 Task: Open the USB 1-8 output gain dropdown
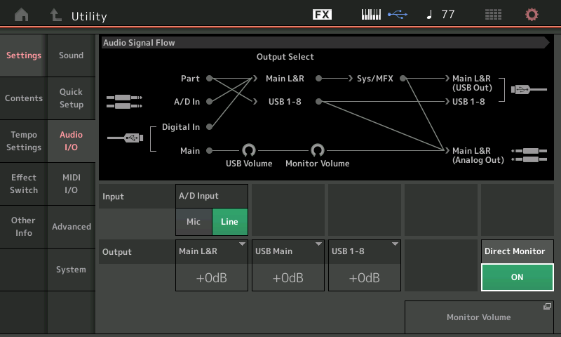pyautogui.click(x=364, y=265)
